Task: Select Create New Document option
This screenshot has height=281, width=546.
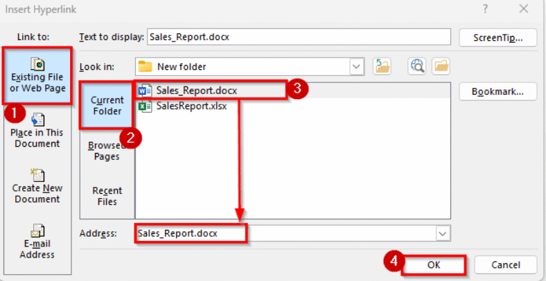Action: tap(37, 186)
